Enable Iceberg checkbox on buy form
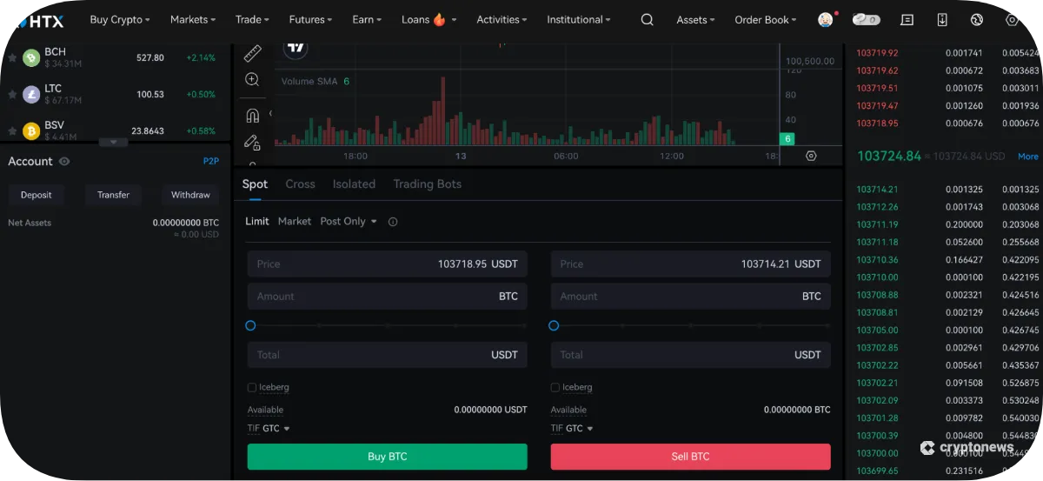This screenshot has width=1043, height=481. pyautogui.click(x=252, y=387)
